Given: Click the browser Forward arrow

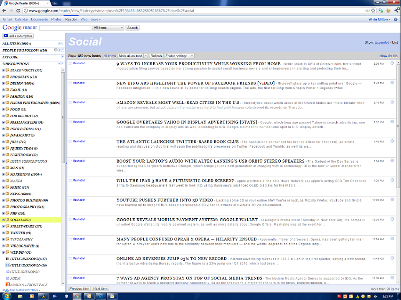Looking at the screenshot, I should [11, 10].
